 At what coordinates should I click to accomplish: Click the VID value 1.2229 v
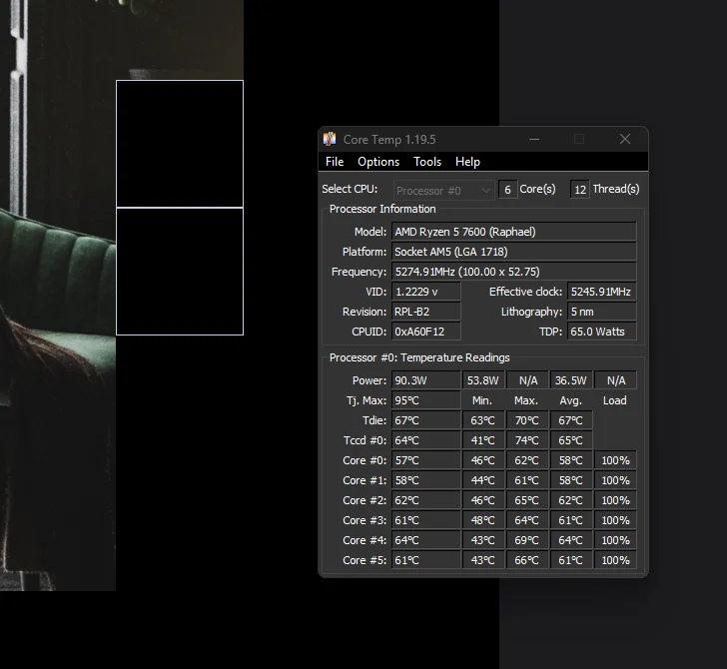click(x=426, y=292)
